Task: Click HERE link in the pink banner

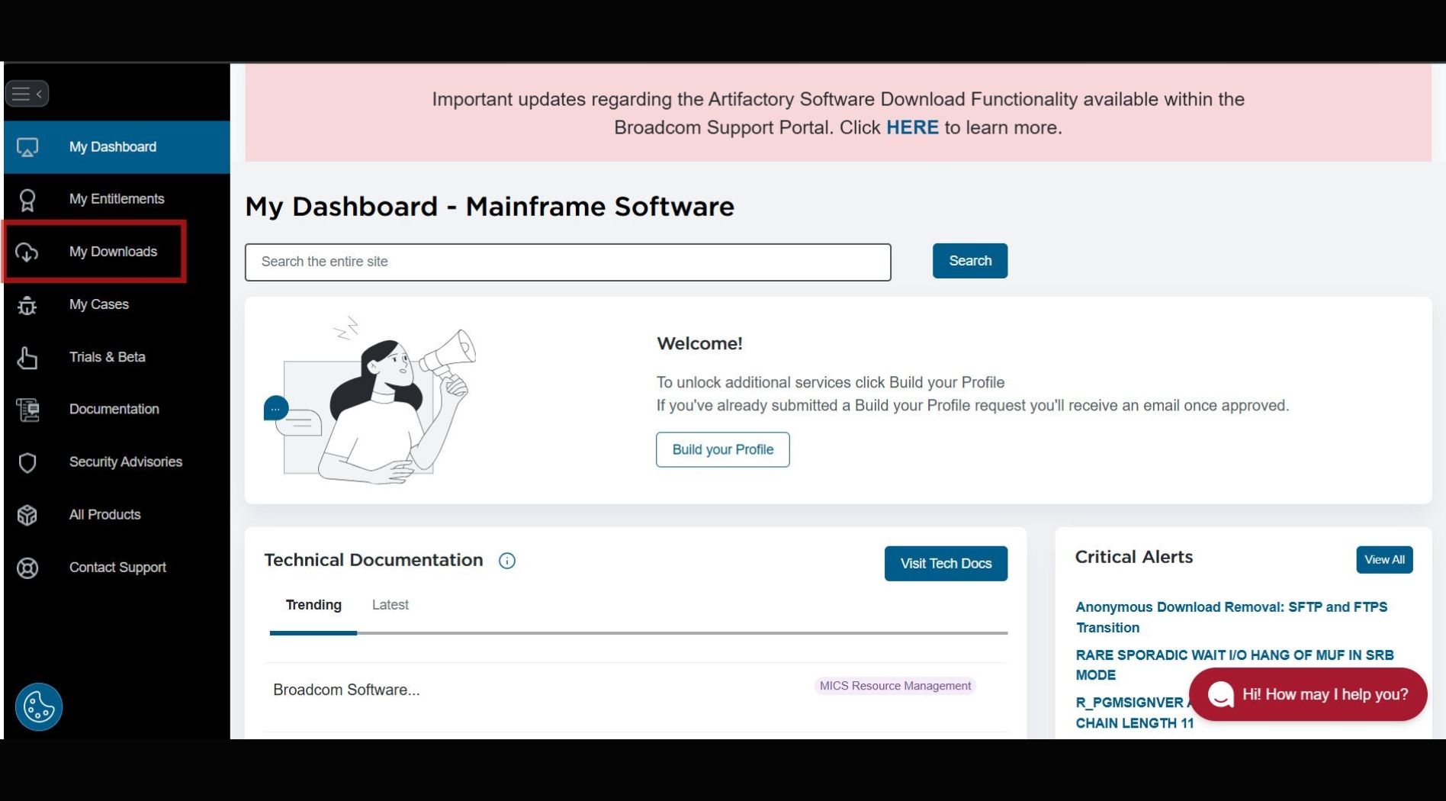Action: (x=912, y=127)
